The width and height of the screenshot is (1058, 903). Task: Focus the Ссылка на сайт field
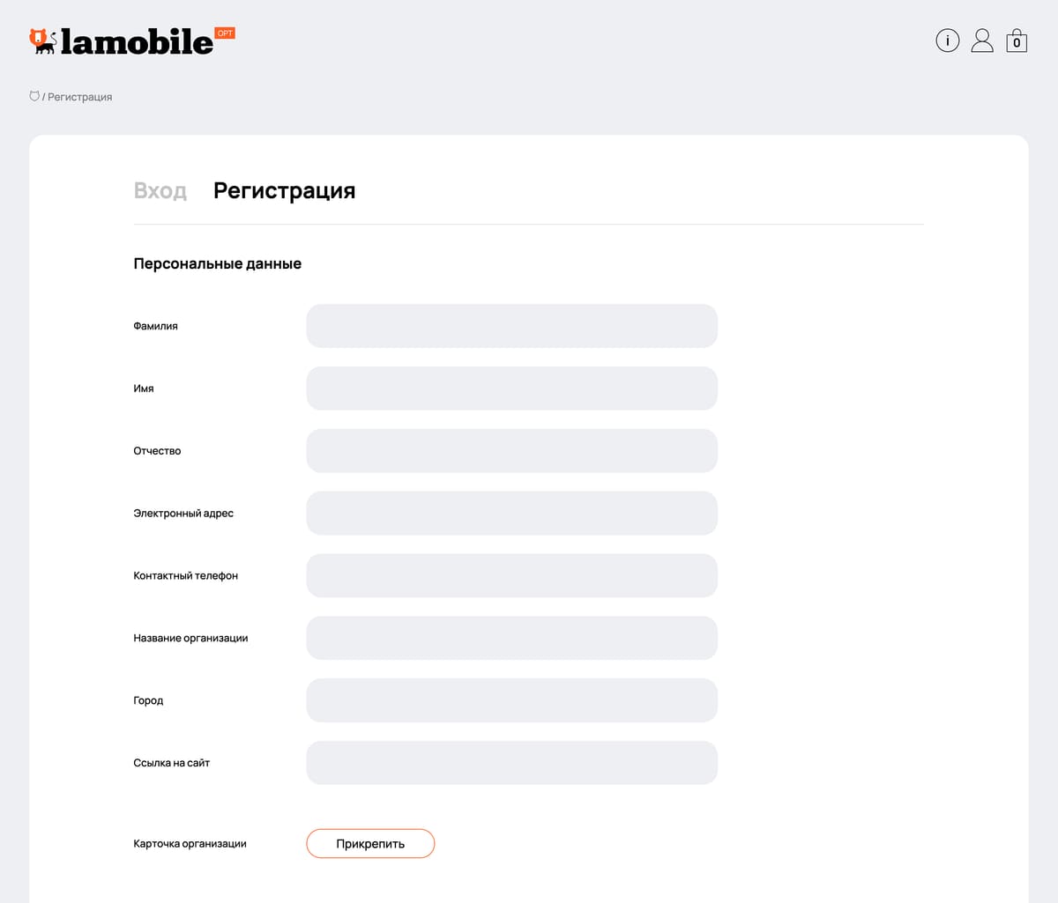tap(512, 764)
